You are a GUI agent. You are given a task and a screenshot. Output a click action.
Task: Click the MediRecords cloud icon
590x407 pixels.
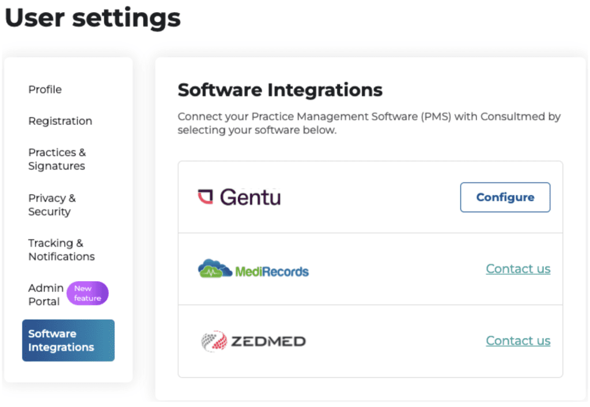215,268
